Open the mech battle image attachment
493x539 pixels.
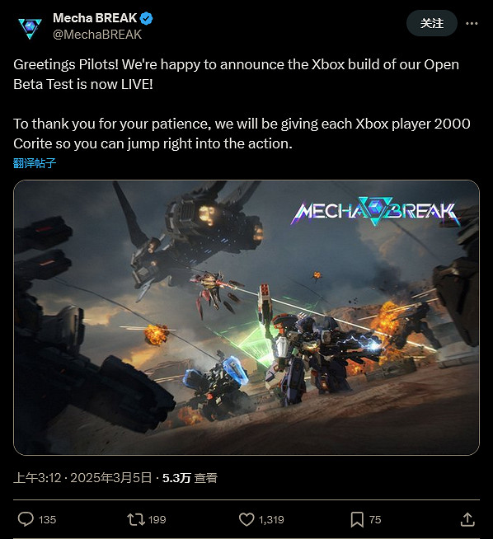[x=246, y=317]
